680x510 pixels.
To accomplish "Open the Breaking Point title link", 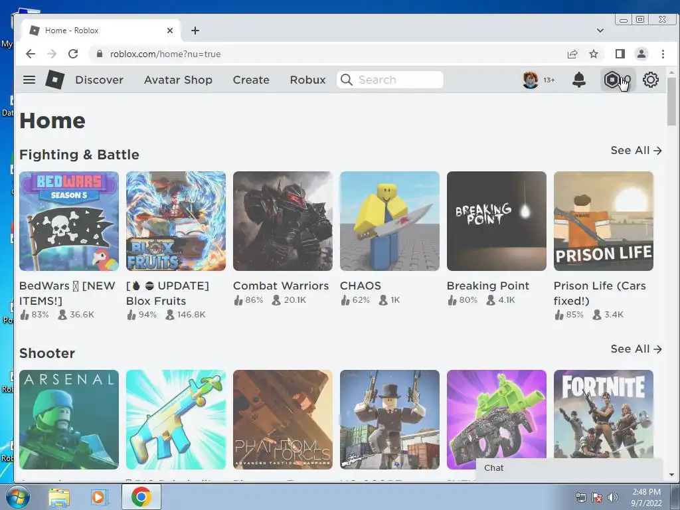I will coord(488,286).
